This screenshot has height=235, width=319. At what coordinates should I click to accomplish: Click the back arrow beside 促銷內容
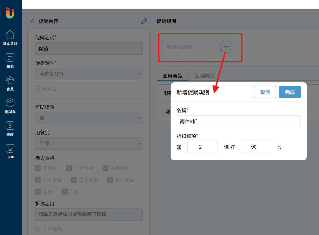coord(33,21)
